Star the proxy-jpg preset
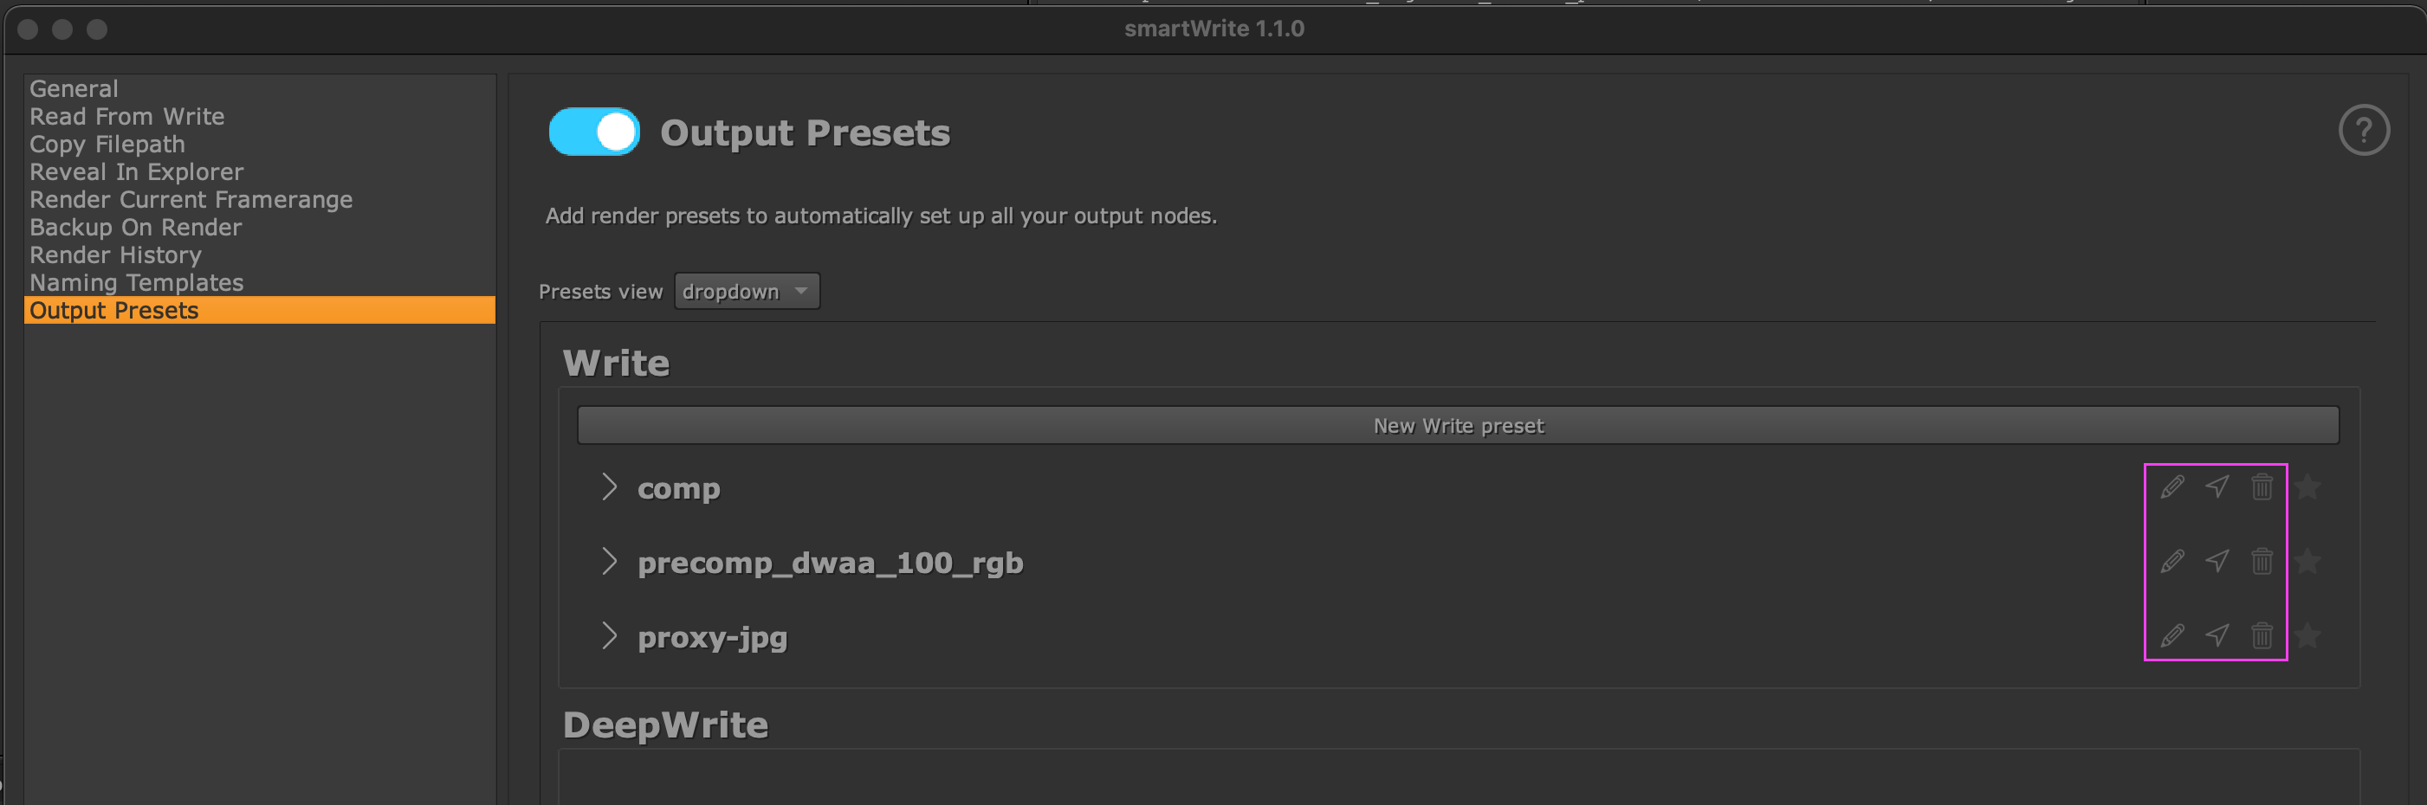This screenshot has width=2427, height=805. [2307, 636]
